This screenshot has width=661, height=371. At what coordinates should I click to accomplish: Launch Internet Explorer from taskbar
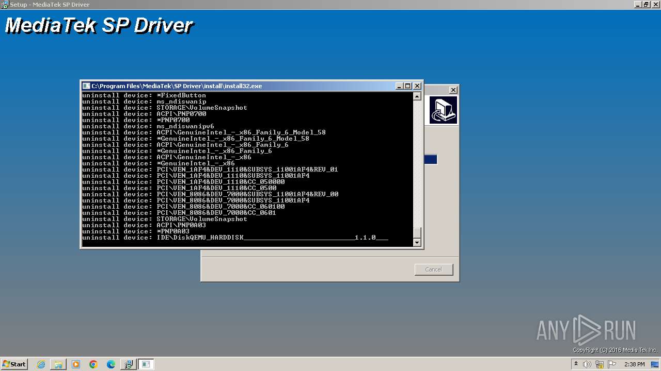41,364
